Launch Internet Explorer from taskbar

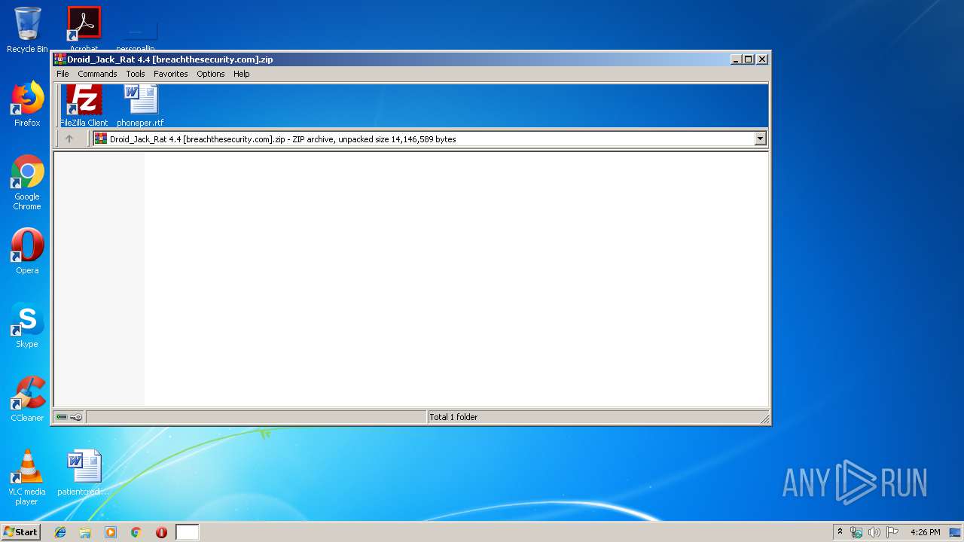(x=60, y=532)
